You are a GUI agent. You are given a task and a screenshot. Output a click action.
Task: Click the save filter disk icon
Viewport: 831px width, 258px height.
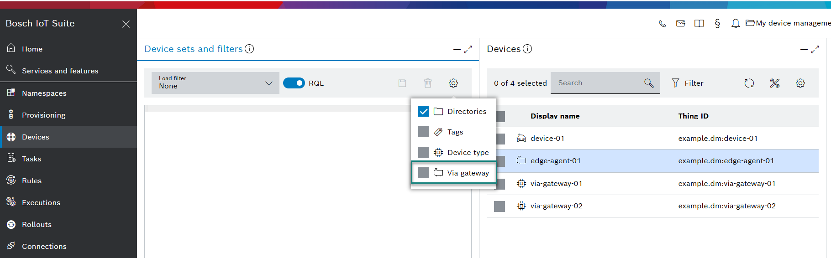click(x=402, y=83)
